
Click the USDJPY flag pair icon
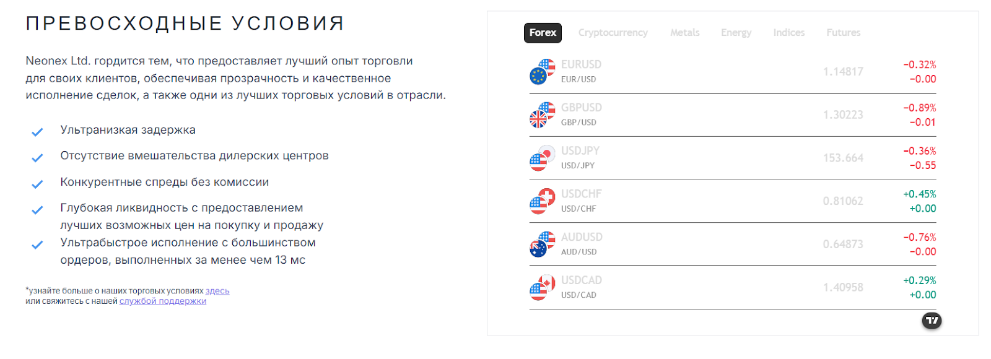541,157
